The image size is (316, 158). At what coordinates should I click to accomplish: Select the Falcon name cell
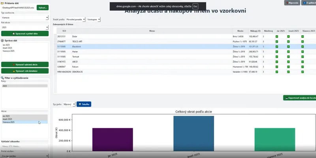(152, 67)
